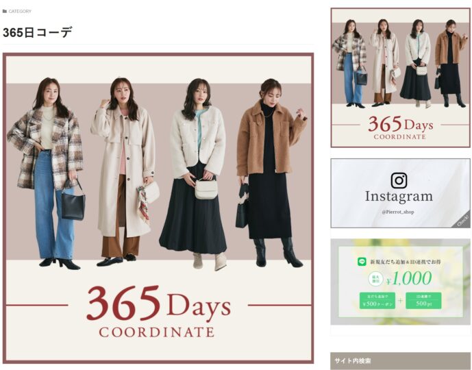Click the Instagram camera logo icon
This screenshot has width=472, height=370.
[x=399, y=180]
